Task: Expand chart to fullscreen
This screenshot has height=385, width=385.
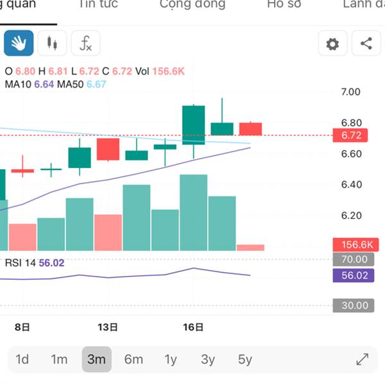Action: [362, 359]
